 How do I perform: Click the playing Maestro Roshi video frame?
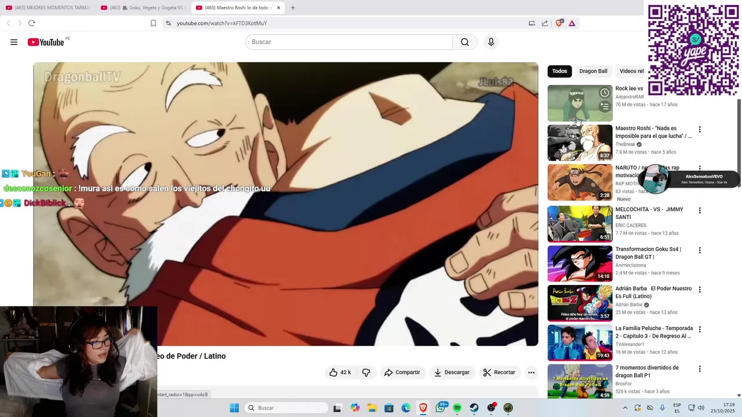286,204
